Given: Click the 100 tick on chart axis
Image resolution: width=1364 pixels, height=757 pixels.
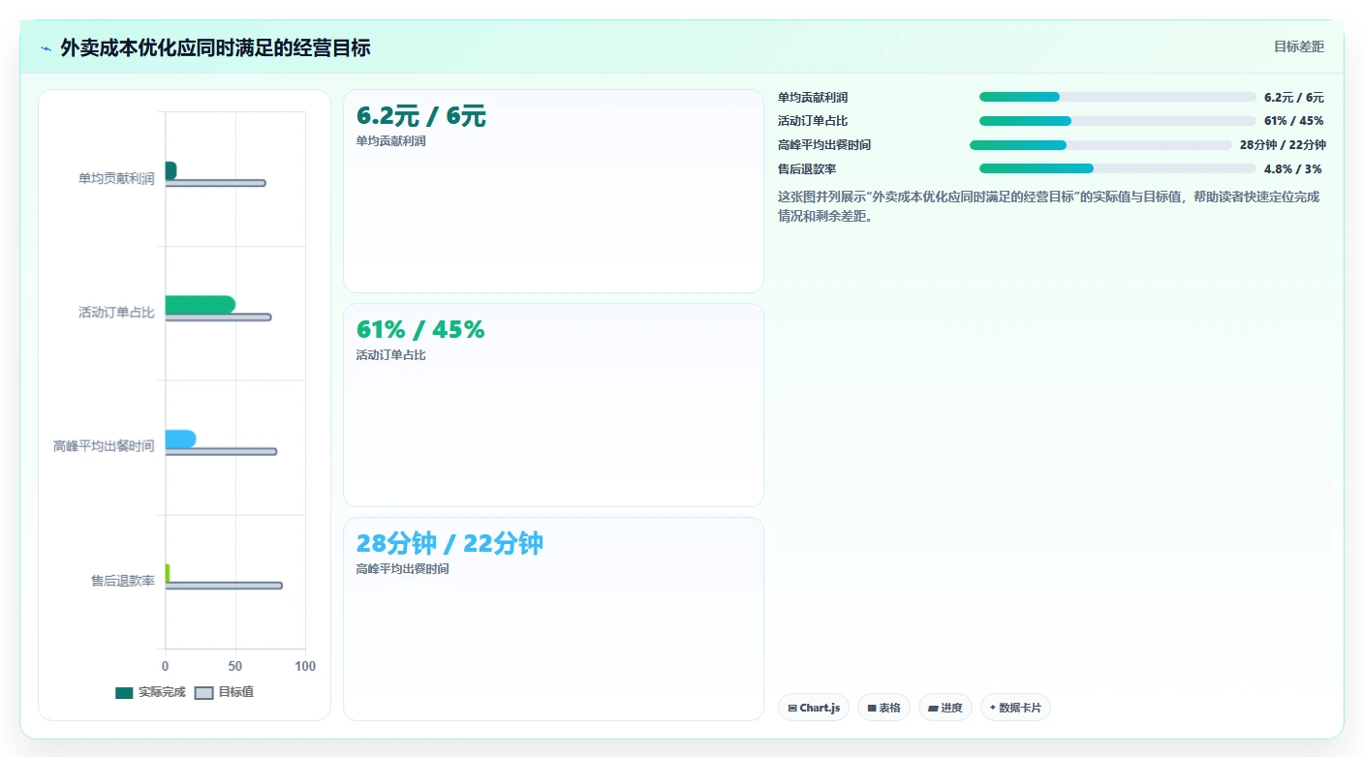Looking at the screenshot, I should pos(305,666).
